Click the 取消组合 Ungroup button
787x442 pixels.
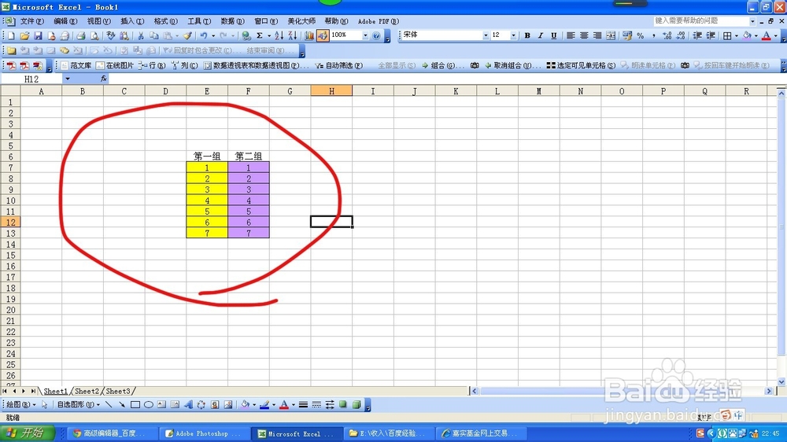pos(512,65)
